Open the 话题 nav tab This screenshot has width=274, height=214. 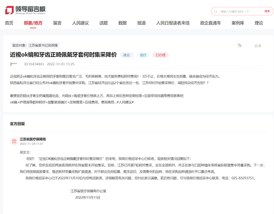104,23
